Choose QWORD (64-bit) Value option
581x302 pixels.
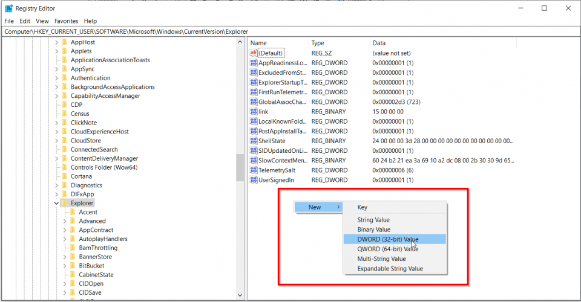[x=395, y=249]
